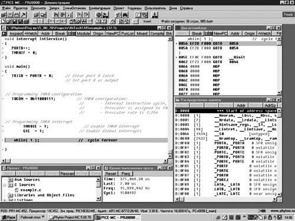Click the new blank file icon

pyautogui.click(x=3, y=21)
